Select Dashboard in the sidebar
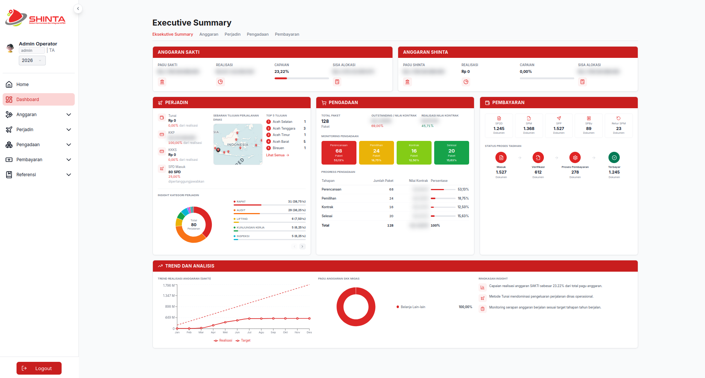This screenshot has width=705, height=378. (x=39, y=100)
